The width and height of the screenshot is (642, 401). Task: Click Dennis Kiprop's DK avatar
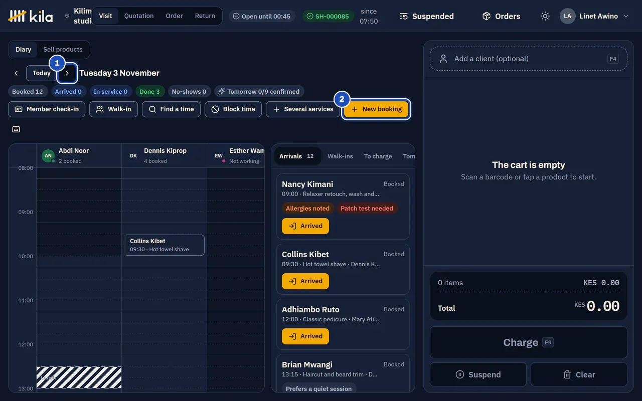click(x=133, y=155)
